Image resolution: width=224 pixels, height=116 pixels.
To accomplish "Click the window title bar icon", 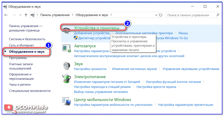I will [5, 6].
